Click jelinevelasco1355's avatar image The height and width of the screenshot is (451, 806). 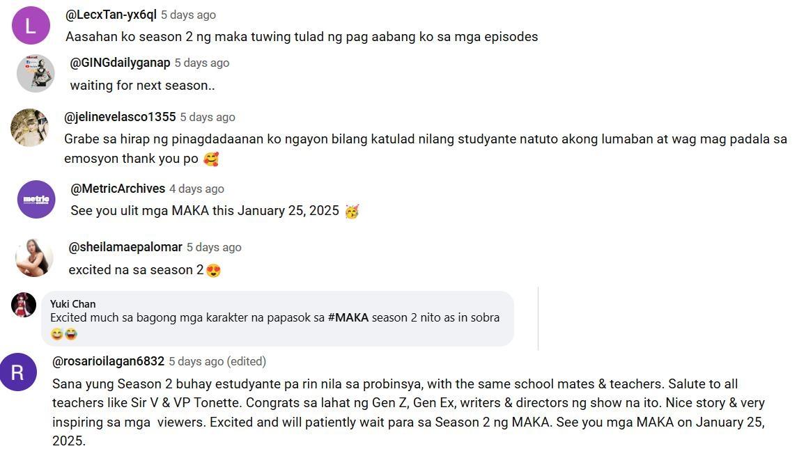click(29, 127)
